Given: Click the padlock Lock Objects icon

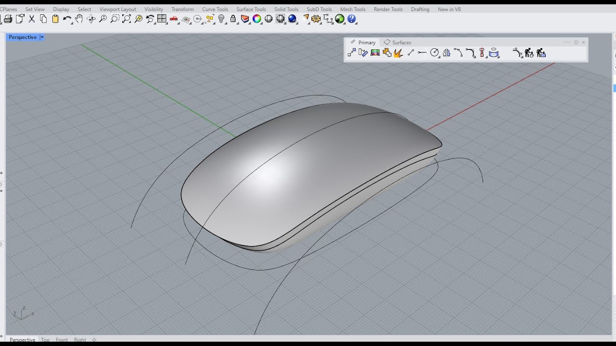Looking at the screenshot, I should pyautogui.click(x=233, y=19).
